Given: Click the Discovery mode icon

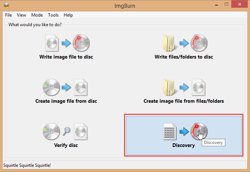Looking at the screenshot, I should click(185, 131).
